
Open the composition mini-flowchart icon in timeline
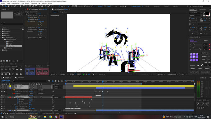(49, 81)
